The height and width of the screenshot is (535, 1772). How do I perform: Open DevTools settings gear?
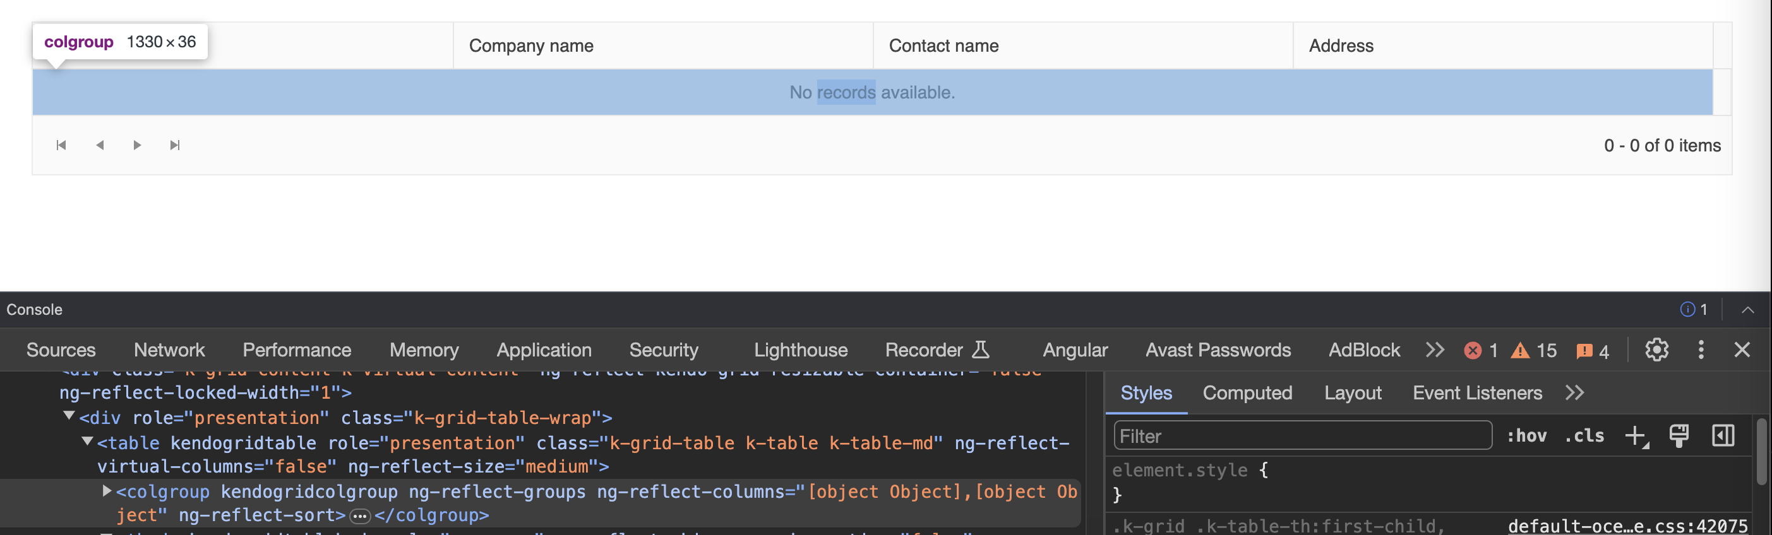click(1656, 350)
